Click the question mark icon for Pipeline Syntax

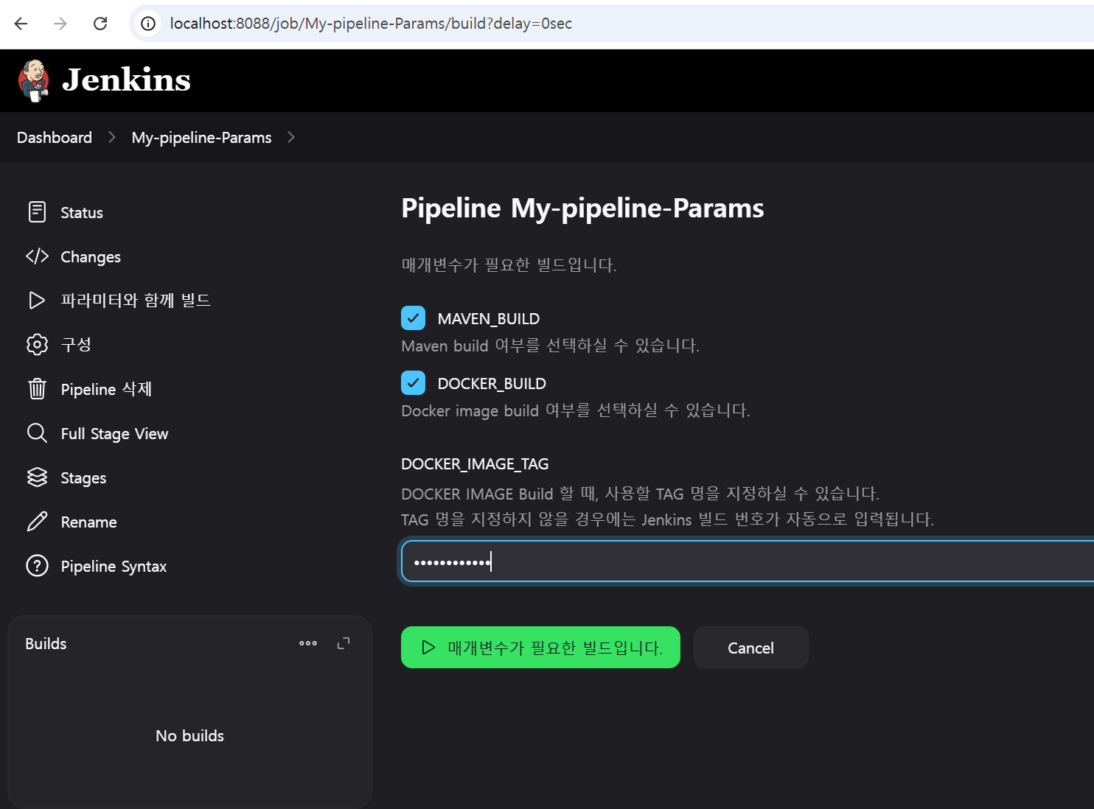pos(37,566)
